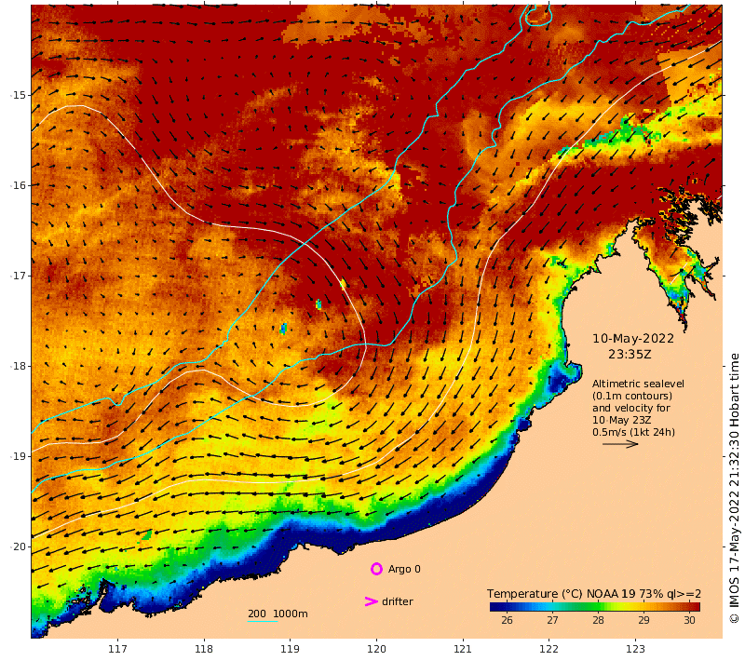The width and height of the screenshot is (745, 661).
Task: Click the longitude label 119
Action: 290,649
